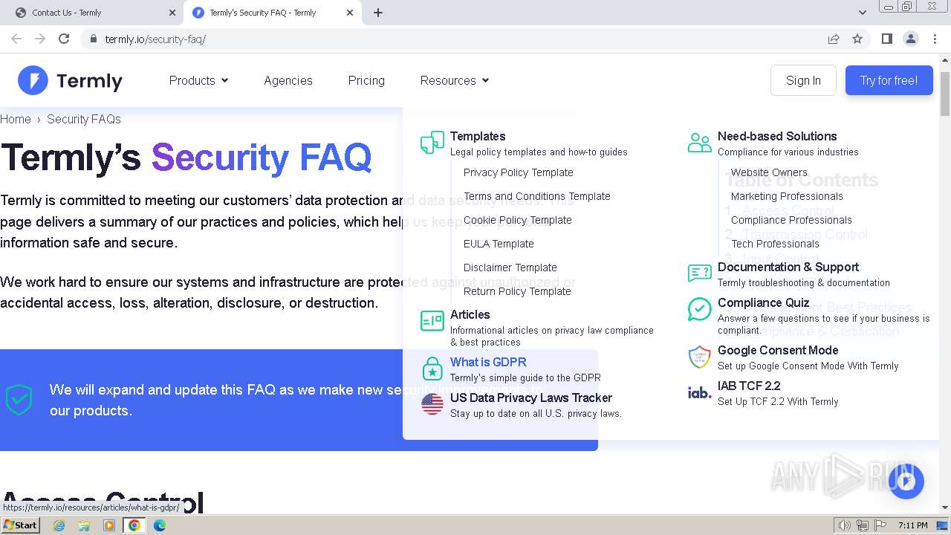Click the Sign In button
The image size is (951, 535).
pos(803,80)
